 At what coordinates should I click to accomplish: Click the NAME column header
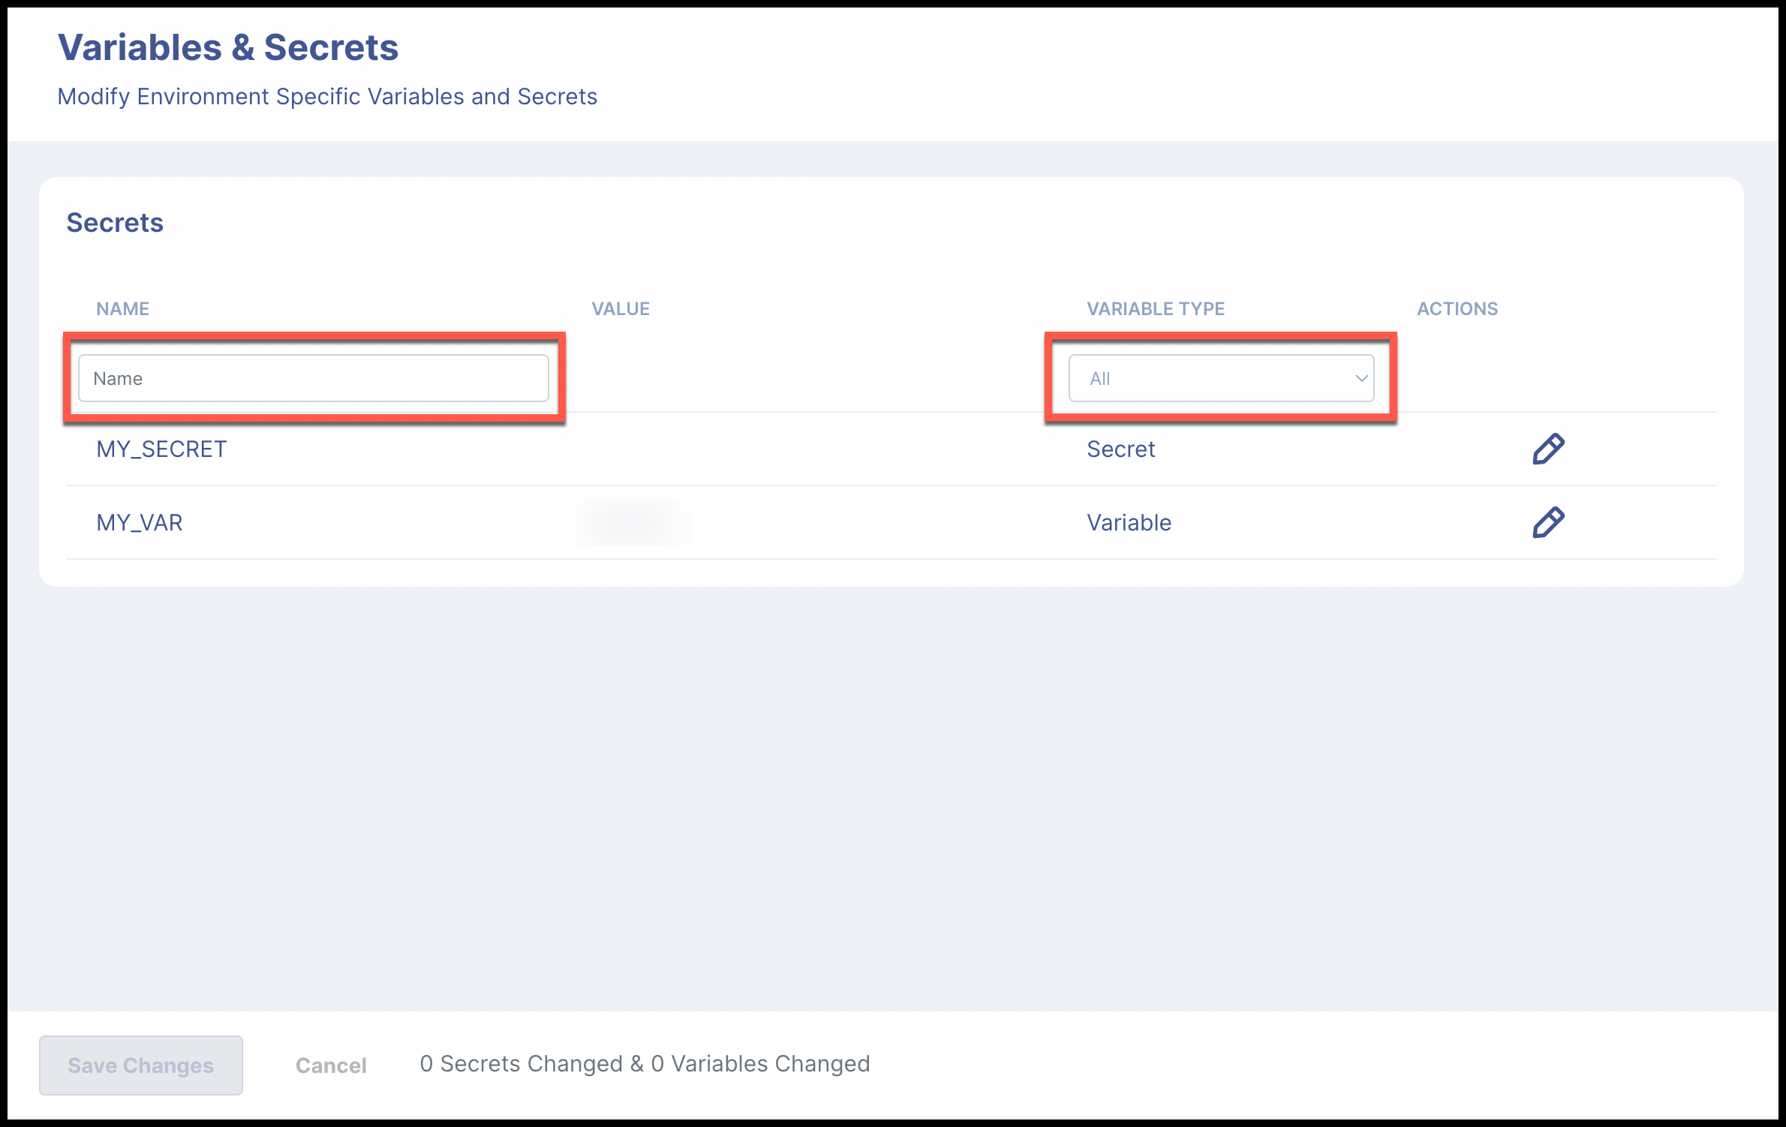122,308
